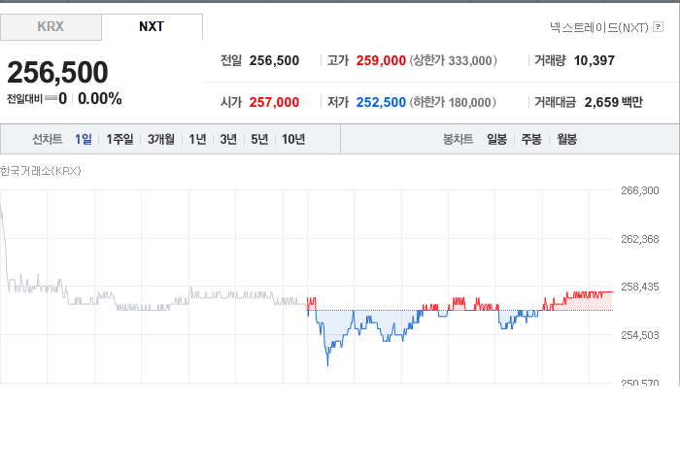Show the 10년 line chart
680x476 pixels.
pos(293,139)
